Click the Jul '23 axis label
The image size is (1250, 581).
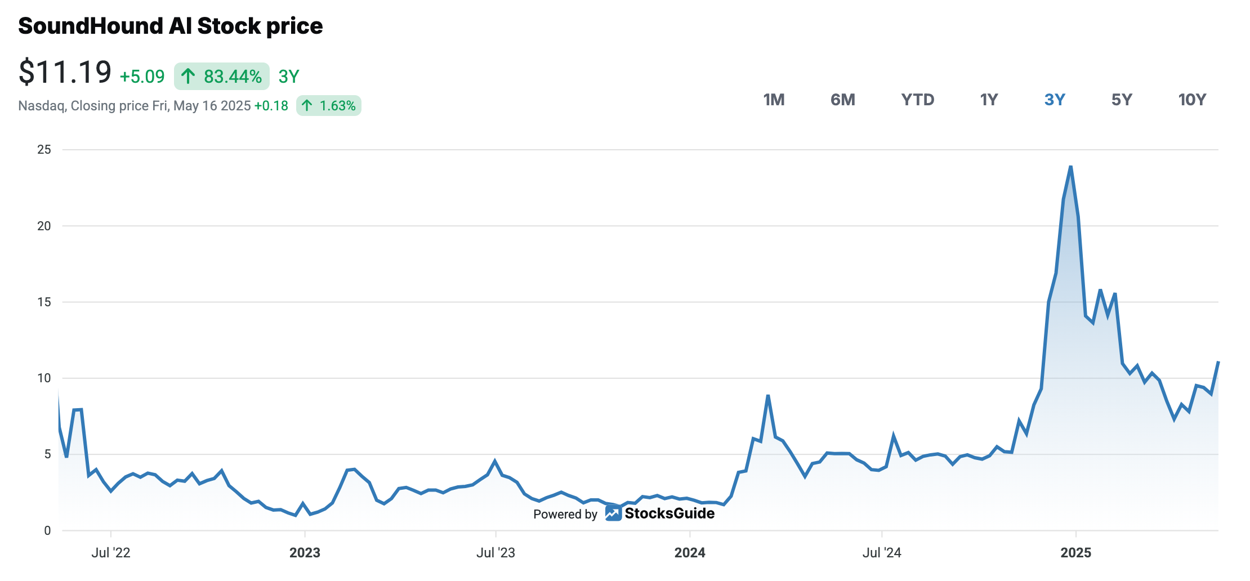[x=495, y=553]
